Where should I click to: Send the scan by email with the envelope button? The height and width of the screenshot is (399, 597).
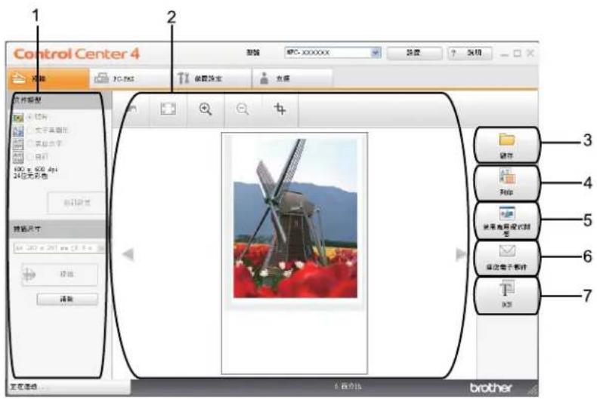507,258
